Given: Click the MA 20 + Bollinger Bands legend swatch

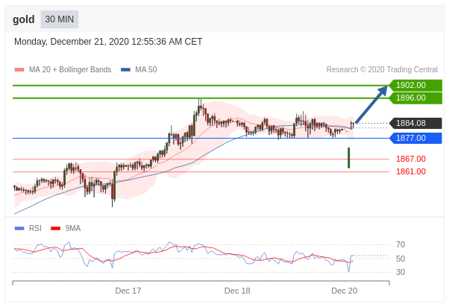Looking at the screenshot, I should (x=19, y=69).
